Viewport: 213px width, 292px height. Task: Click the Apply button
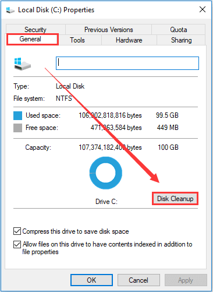coord(186,280)
